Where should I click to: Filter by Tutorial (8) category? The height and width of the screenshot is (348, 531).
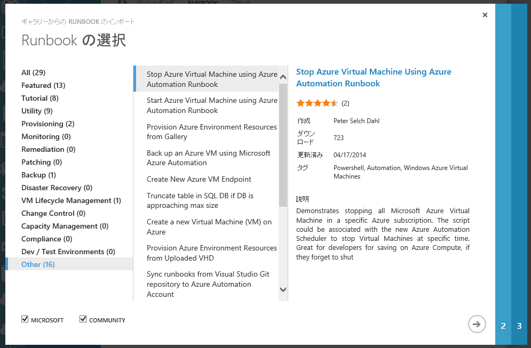pyautogui.click(x=40, y=98)
